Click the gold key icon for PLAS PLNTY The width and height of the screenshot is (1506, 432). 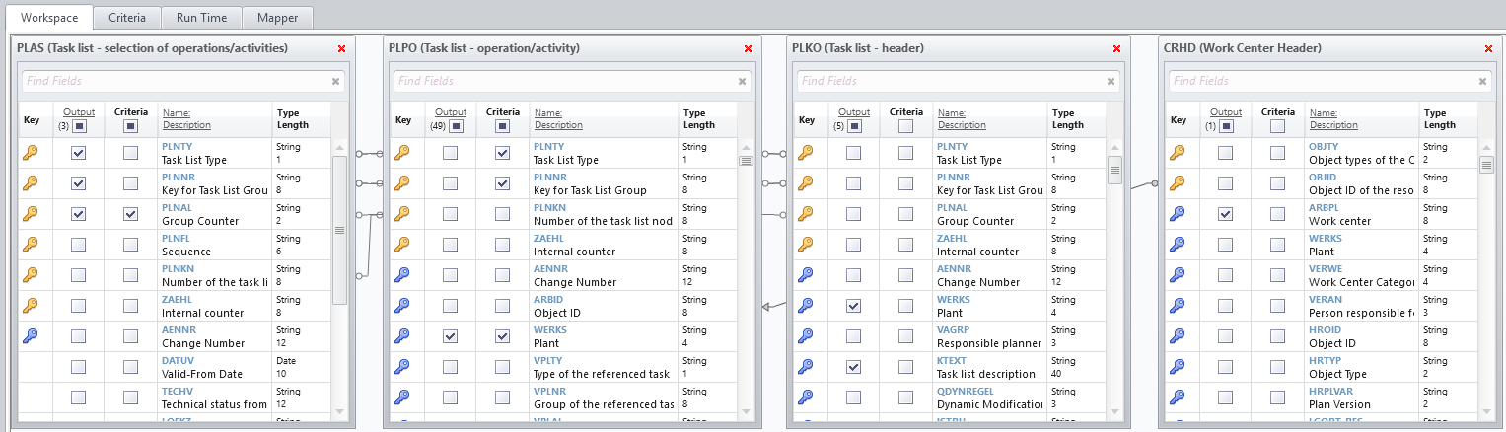tap(31, 153)
